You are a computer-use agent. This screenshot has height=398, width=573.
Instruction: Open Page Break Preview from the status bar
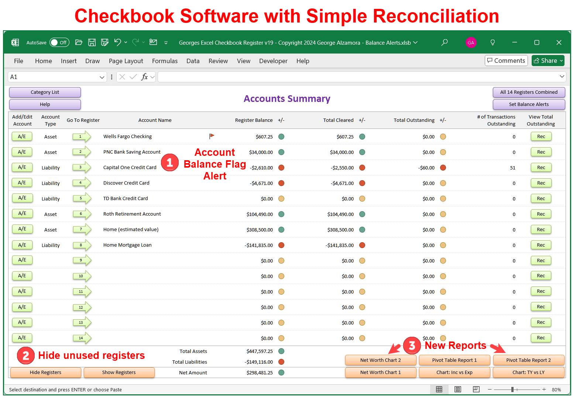coord(476,390)
